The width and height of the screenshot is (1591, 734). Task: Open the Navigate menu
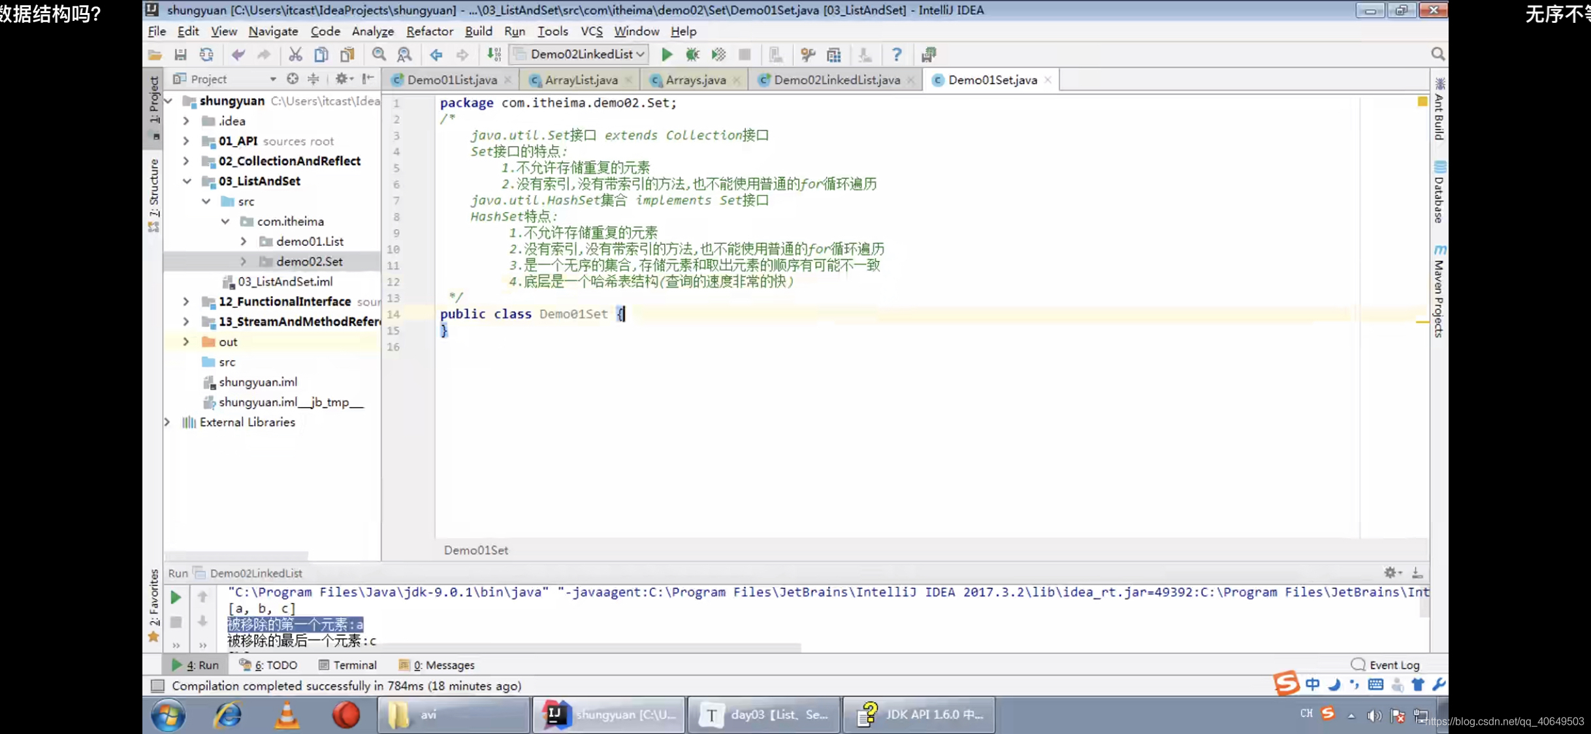(273, 31)
